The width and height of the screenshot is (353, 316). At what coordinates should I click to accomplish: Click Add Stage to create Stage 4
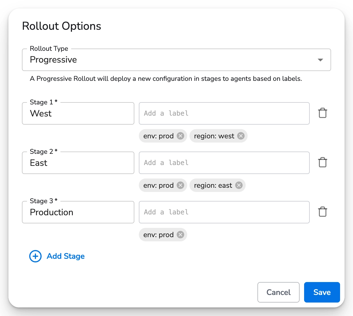tap(65, 256)
